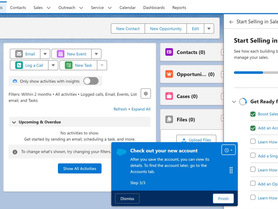Screen dimensions: 278x209
Task: Click the Cases briefcase icon
Action: click(x=169, y=96)
